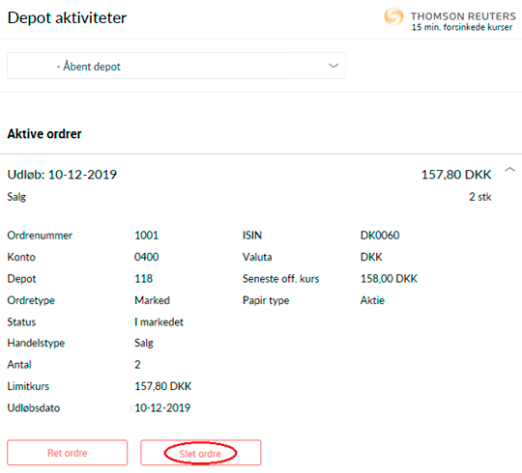Screen dimensions: 522x473
Task: Click the Udløbsdato value 10-12-2019
Action: pyautogui.click(x=162, y=408)
